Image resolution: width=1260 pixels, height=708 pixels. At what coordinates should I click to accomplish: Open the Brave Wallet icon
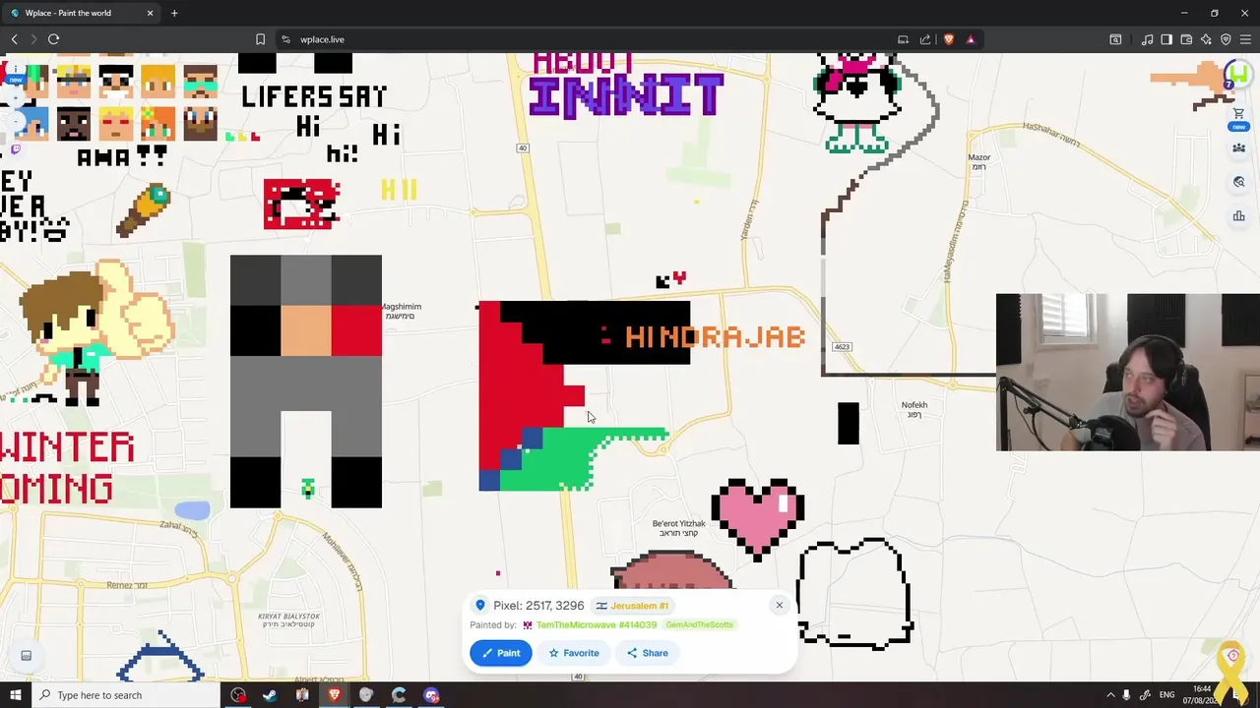pos(1186,39)
